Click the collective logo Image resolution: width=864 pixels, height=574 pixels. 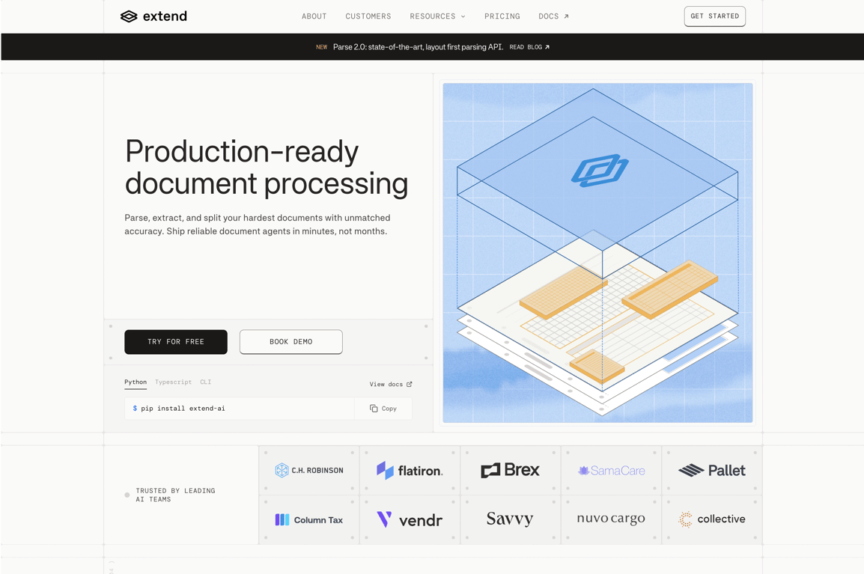pyautogui.click(x=712, y=519)
